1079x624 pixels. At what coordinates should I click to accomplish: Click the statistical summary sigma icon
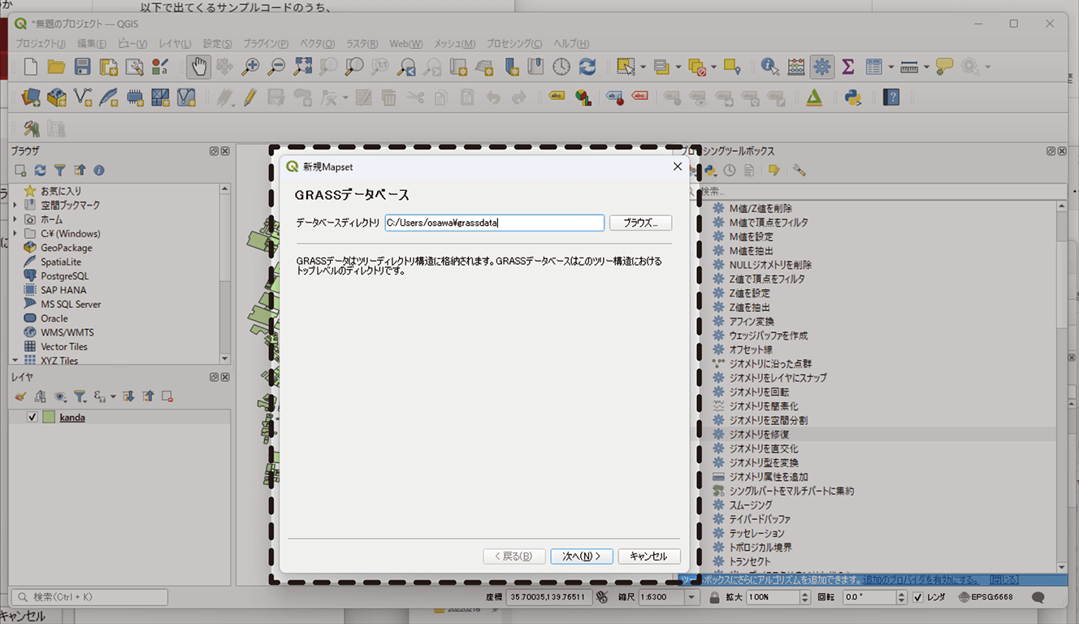tap(848, 67)
